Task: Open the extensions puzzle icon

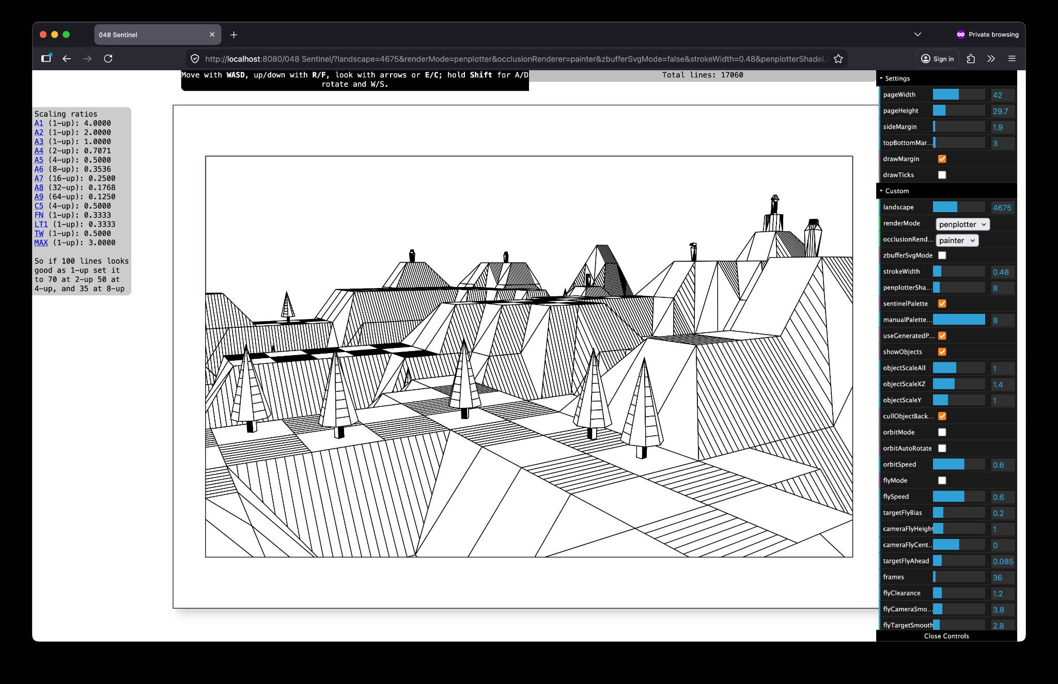Action: click(971, 59)
